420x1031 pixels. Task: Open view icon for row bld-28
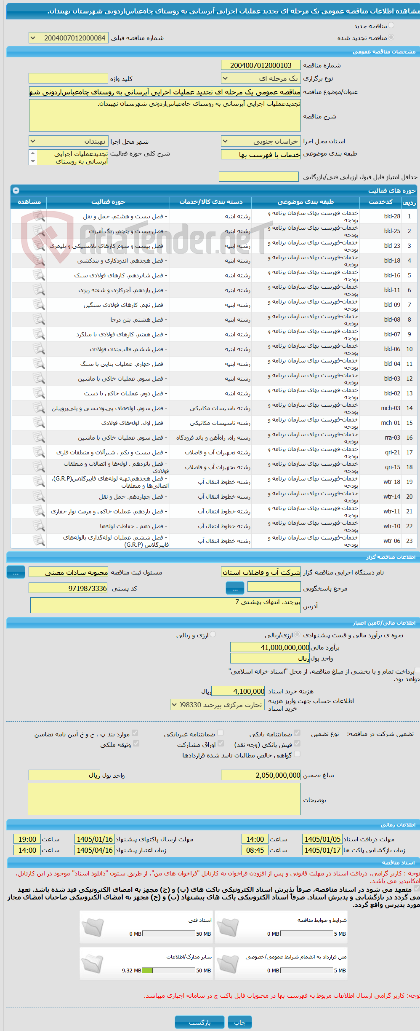(x=39, y=216)
